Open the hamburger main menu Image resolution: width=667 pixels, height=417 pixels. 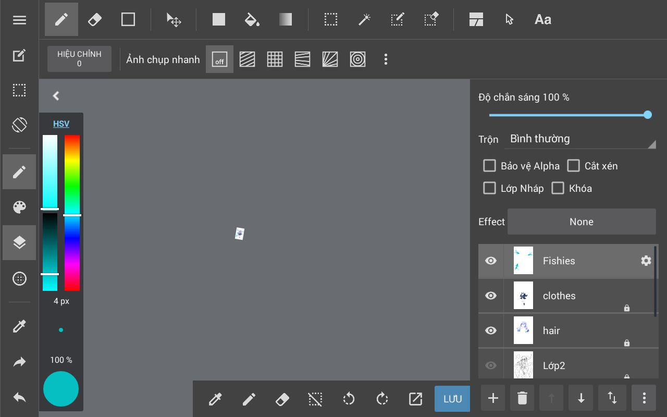point(19,20)
